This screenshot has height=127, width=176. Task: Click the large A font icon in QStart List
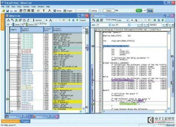51,20
